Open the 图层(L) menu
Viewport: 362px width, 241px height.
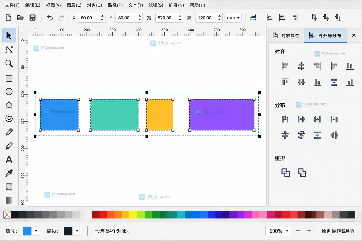(74, 5)
